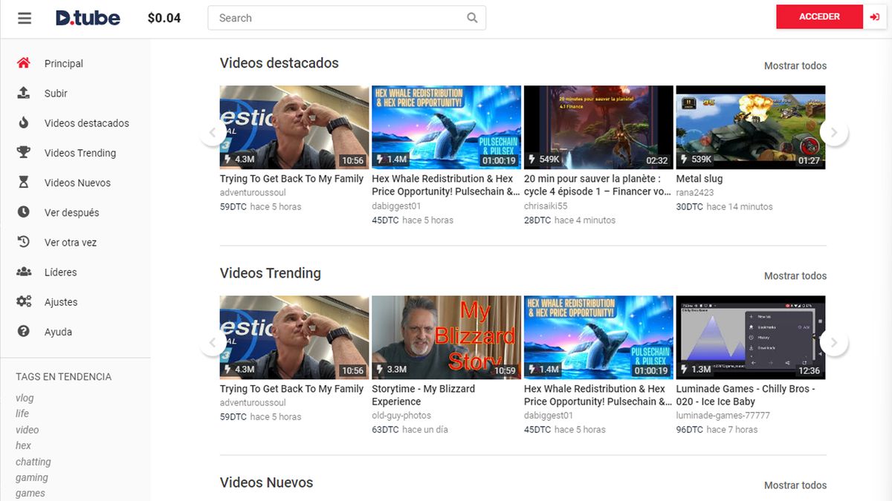Click the gaming trending tag
The height and width of the screenshot is (501, 892).
pyautogui.click(x=32, y=477)
